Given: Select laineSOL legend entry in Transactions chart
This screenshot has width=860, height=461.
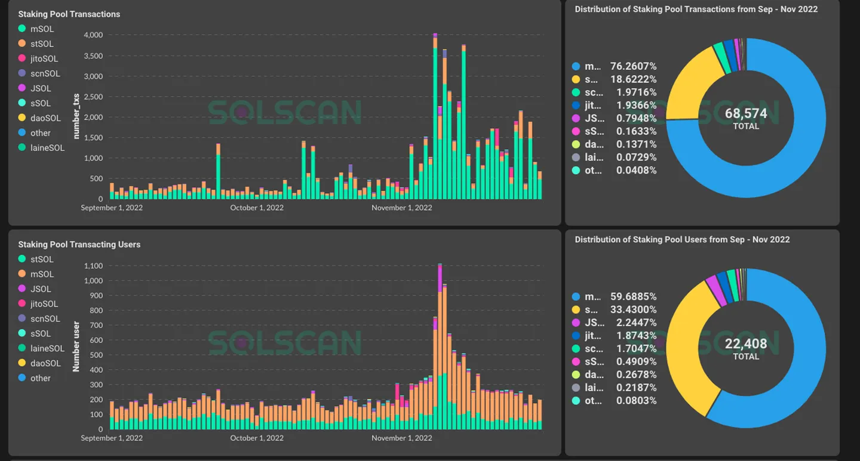Looking at the screenshot, I should pyautogui.click(x=41, y=147).
